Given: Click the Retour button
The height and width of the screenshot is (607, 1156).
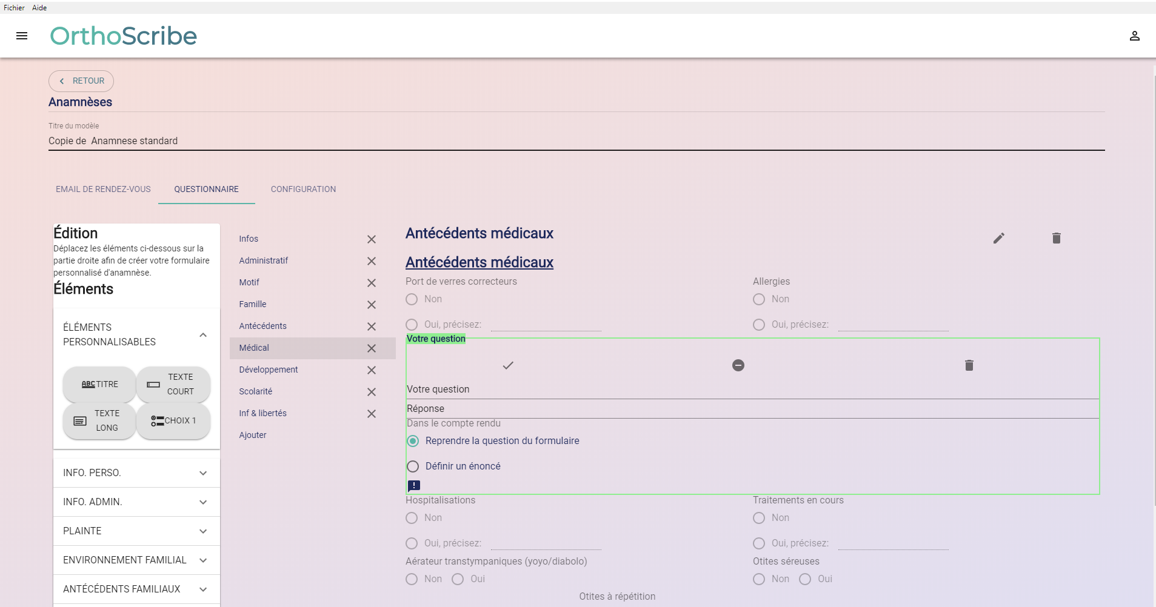Looking at the screenshot, I should tap(81, 81).
